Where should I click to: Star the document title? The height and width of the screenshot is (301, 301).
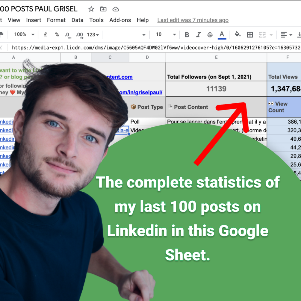[91, 9]
